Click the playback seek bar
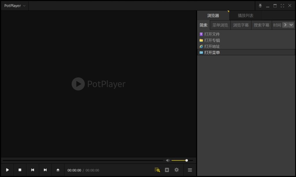 83,160
